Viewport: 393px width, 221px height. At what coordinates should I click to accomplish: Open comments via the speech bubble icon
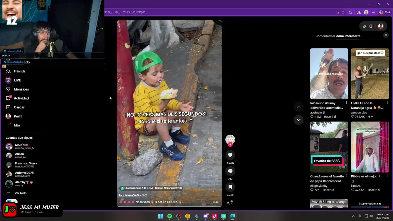pos(230,171)
